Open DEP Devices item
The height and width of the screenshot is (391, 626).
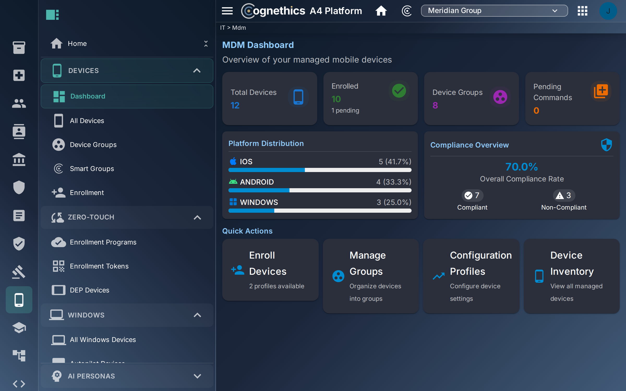(x=127, y=290)
